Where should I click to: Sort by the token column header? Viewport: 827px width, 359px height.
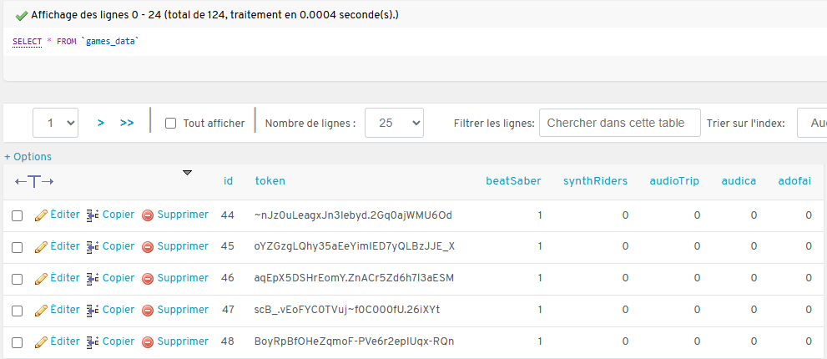pyautogui.click(x=270, y=181)
